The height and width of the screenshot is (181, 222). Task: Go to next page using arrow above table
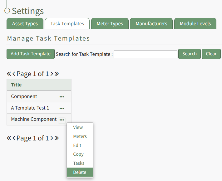tap(52, 74)
